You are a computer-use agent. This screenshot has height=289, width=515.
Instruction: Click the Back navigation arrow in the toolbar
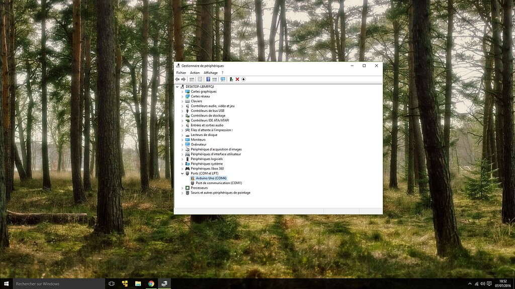pyautogui.click(x=177, y=79)
